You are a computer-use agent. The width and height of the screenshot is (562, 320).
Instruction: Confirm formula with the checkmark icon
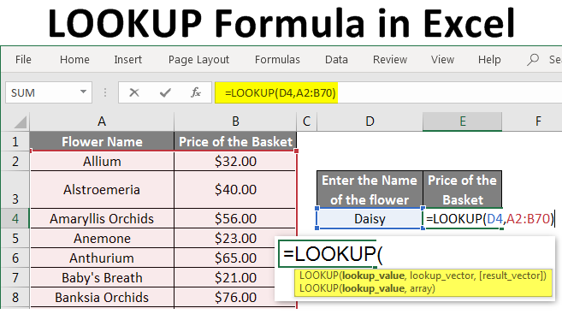(165, 92)
